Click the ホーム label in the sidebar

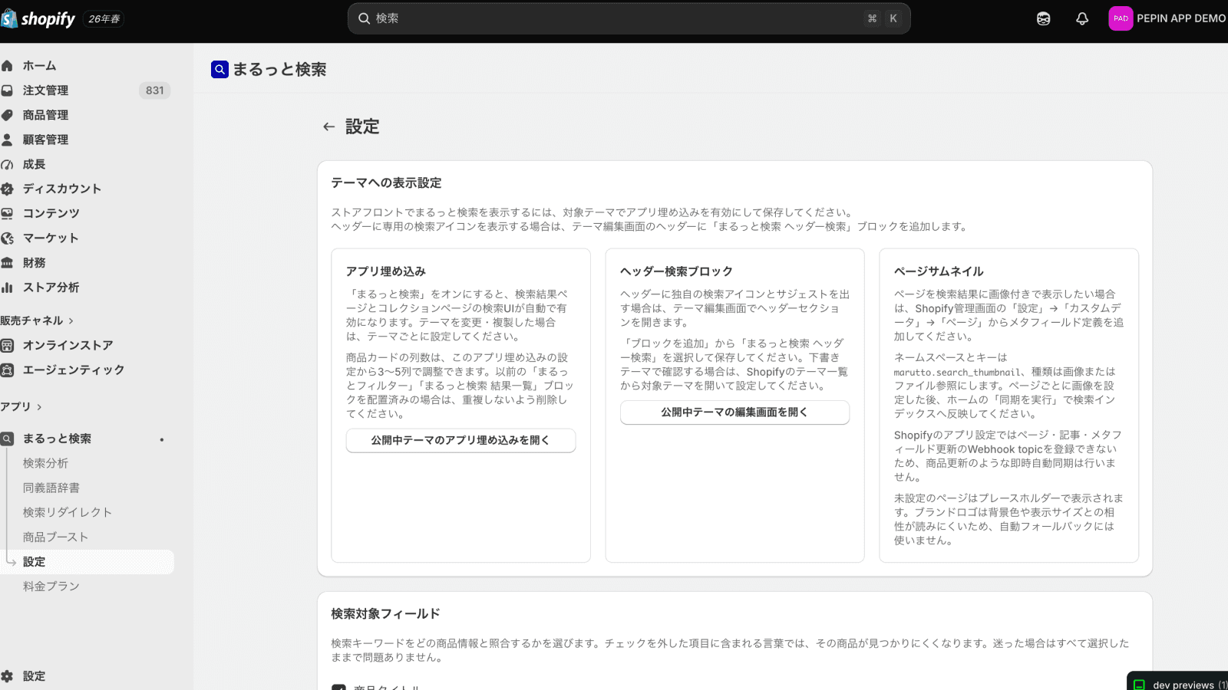[39, 66]
